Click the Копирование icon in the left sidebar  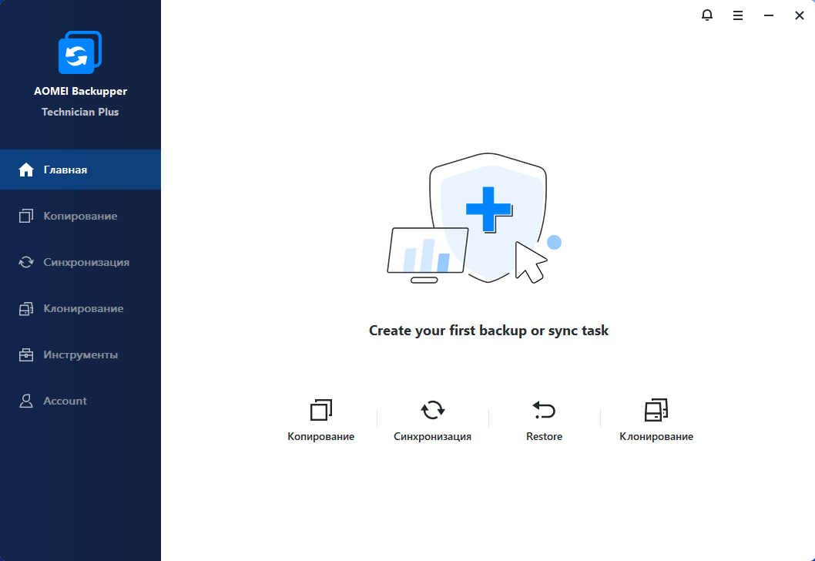(x=26, y=216)
